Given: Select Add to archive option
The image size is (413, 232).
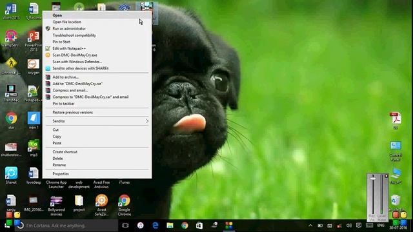Looking at the screenshot, I should coord(97,77).
